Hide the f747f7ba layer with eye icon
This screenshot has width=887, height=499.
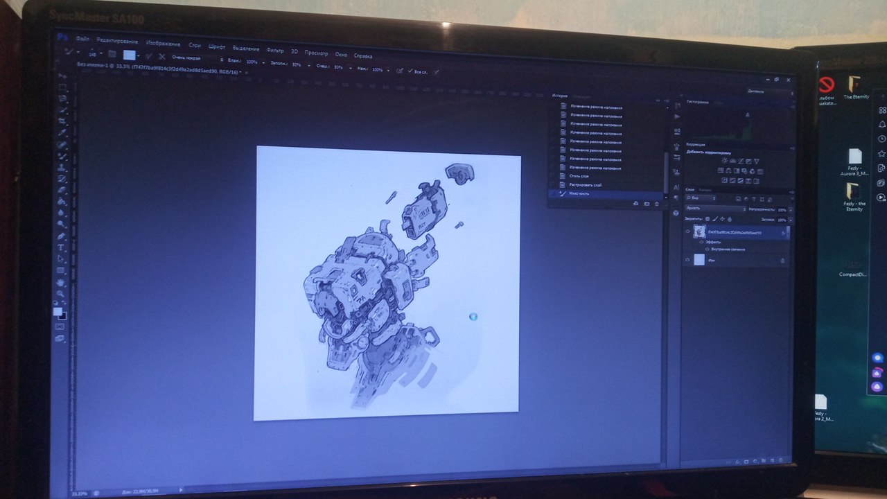point(687,231)
